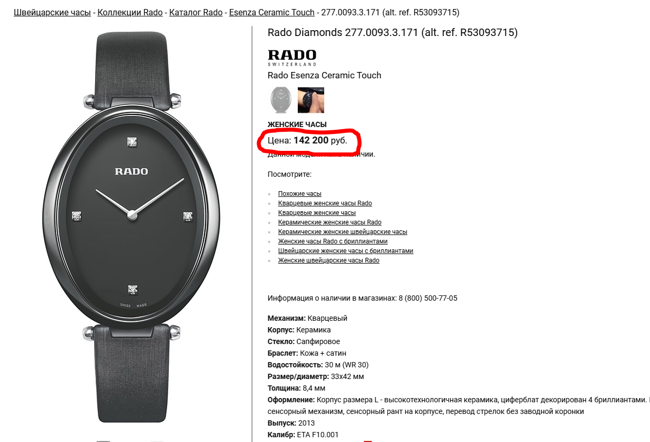
Task: Open the wrist photo thumbnail
Action: point(311,100)
